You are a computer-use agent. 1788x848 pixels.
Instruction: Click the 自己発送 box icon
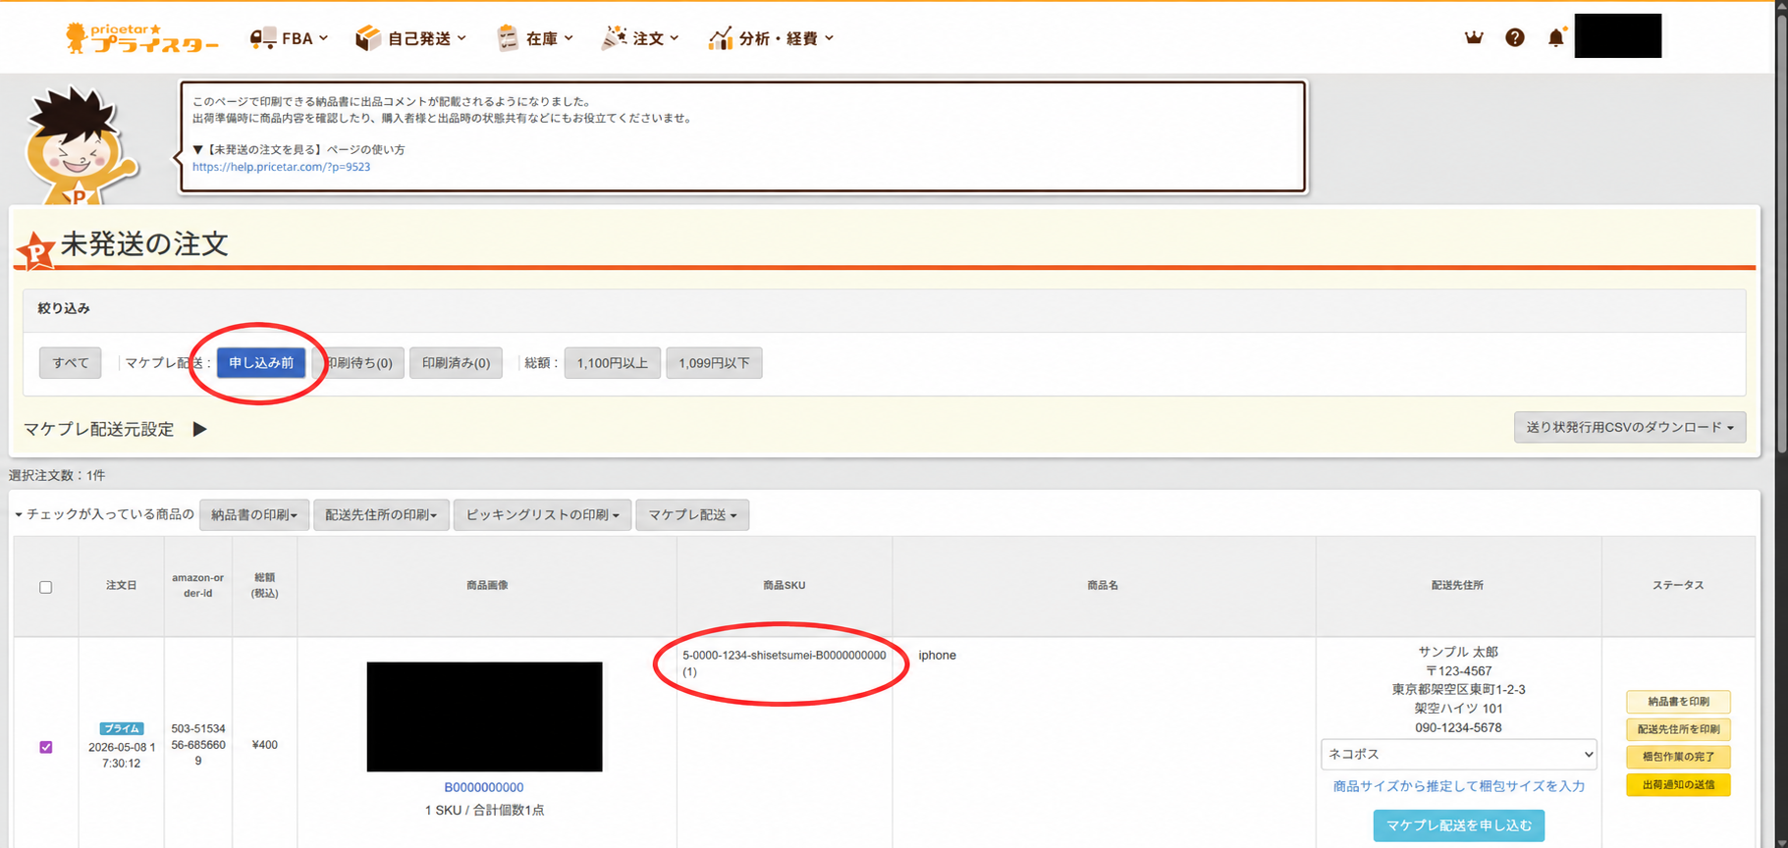pyautogui.click(x=368, y=38)
